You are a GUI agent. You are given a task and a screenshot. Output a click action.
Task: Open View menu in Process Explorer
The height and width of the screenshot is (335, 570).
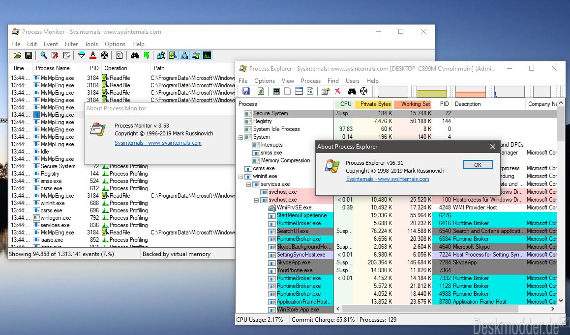[x=288, y=80]
